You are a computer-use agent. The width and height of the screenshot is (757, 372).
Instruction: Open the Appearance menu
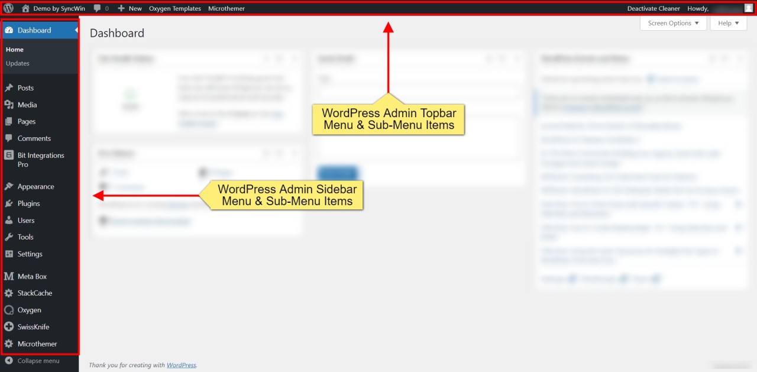click(x=35, y=186)
